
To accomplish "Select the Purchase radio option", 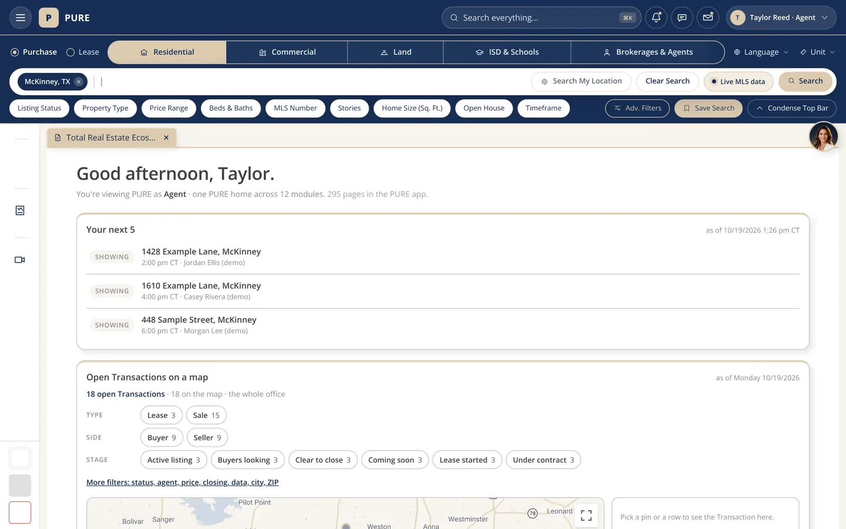I will pyautogui.click(x=34, y=52).
